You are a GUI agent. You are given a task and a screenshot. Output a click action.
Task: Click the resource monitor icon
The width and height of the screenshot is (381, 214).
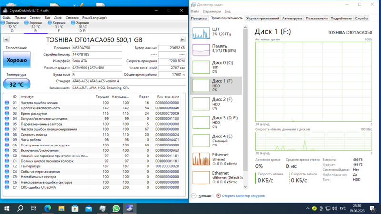click(219, 196)
